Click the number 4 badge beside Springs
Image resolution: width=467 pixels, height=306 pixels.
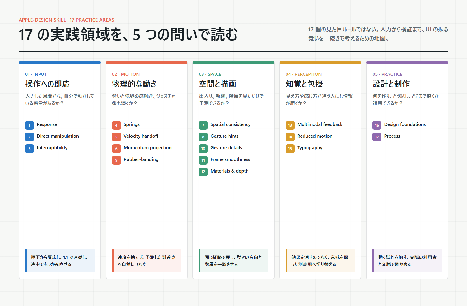[x=116, y=125]
